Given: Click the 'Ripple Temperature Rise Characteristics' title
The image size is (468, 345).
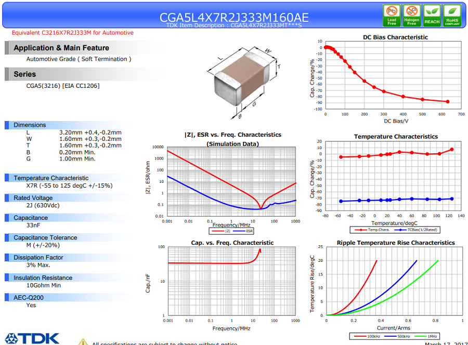Looking at the screenshot, I should (396, 243).
